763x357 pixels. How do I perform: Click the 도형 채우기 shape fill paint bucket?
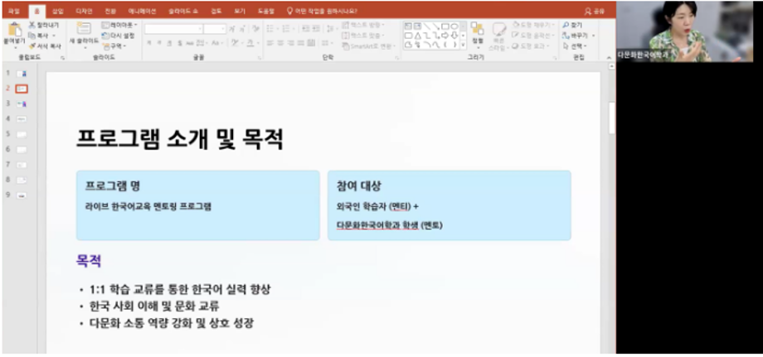coord(517,25)
